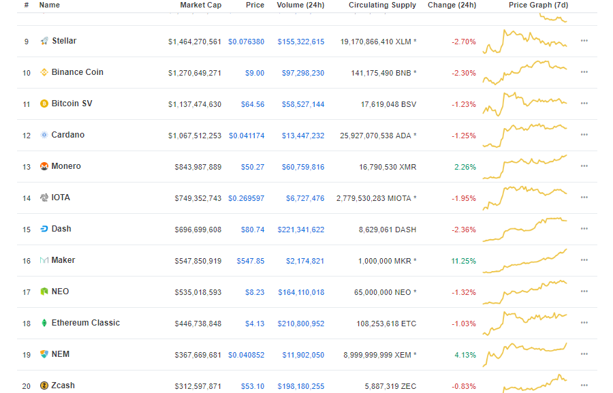
Task: Open the Monero name link
Action: (66, 166)
